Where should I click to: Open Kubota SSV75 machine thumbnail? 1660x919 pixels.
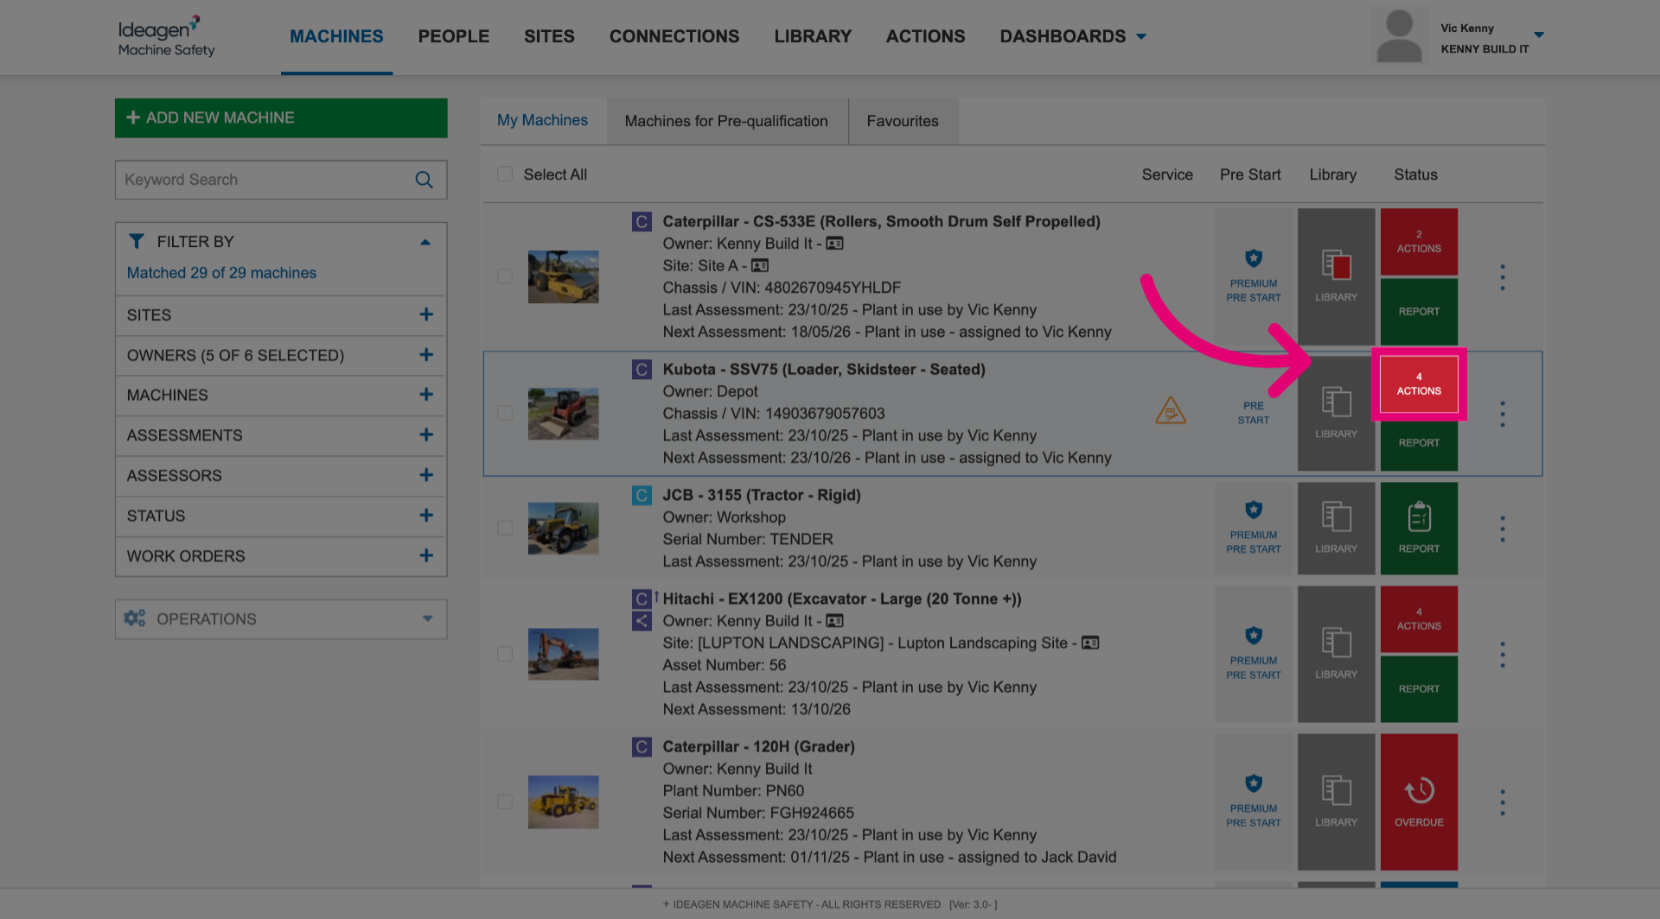coord(563,414)
